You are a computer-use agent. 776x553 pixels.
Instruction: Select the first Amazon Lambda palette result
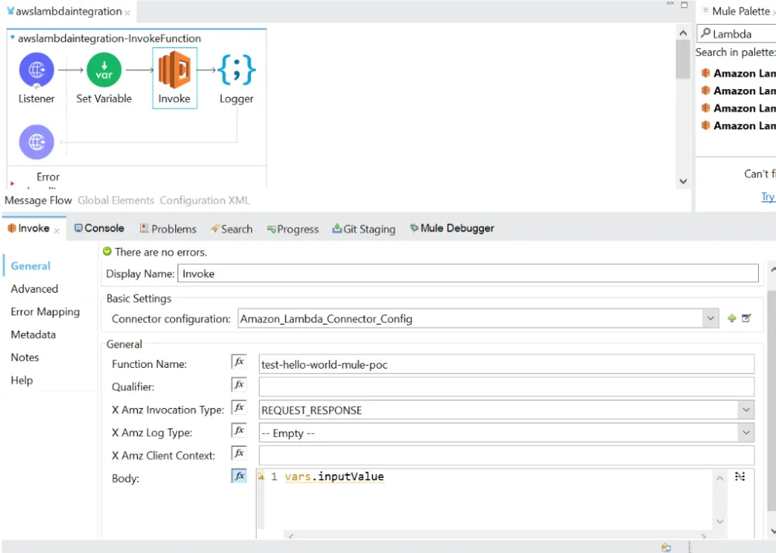pos(738,74)
